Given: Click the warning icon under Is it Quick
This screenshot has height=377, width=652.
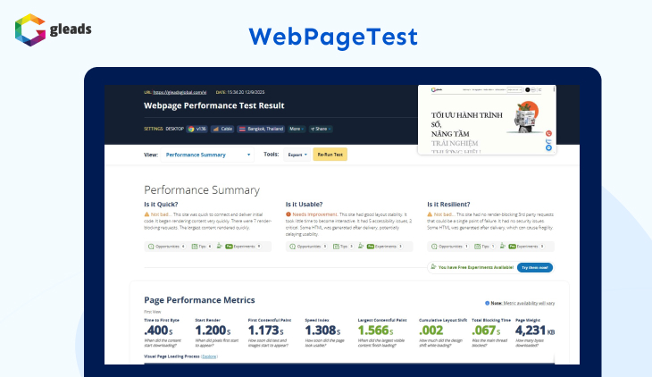Looking at the screenshot, I should (x=147, y=215).
